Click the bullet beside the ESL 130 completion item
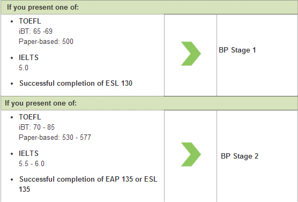Screen dimensions: 298x202 [12, 84]
